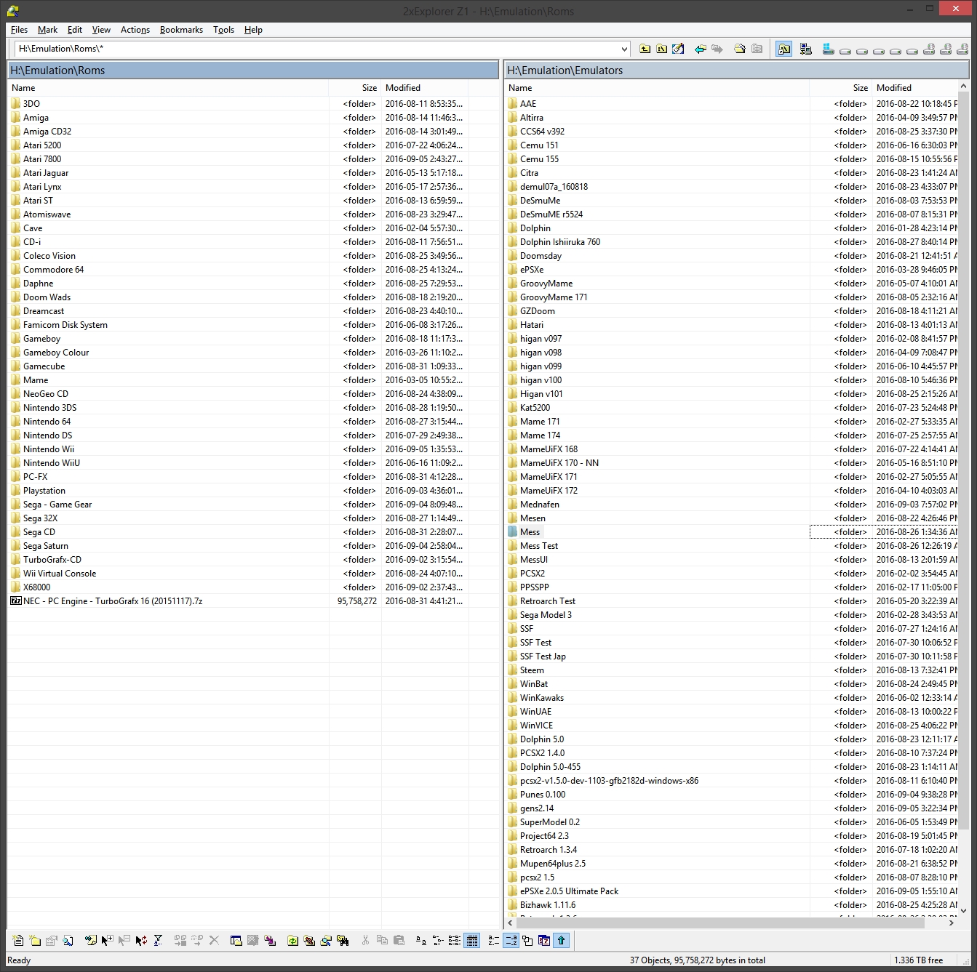977x972 pixels.
Task: Click in the path address field
Action: pos(316,49)
